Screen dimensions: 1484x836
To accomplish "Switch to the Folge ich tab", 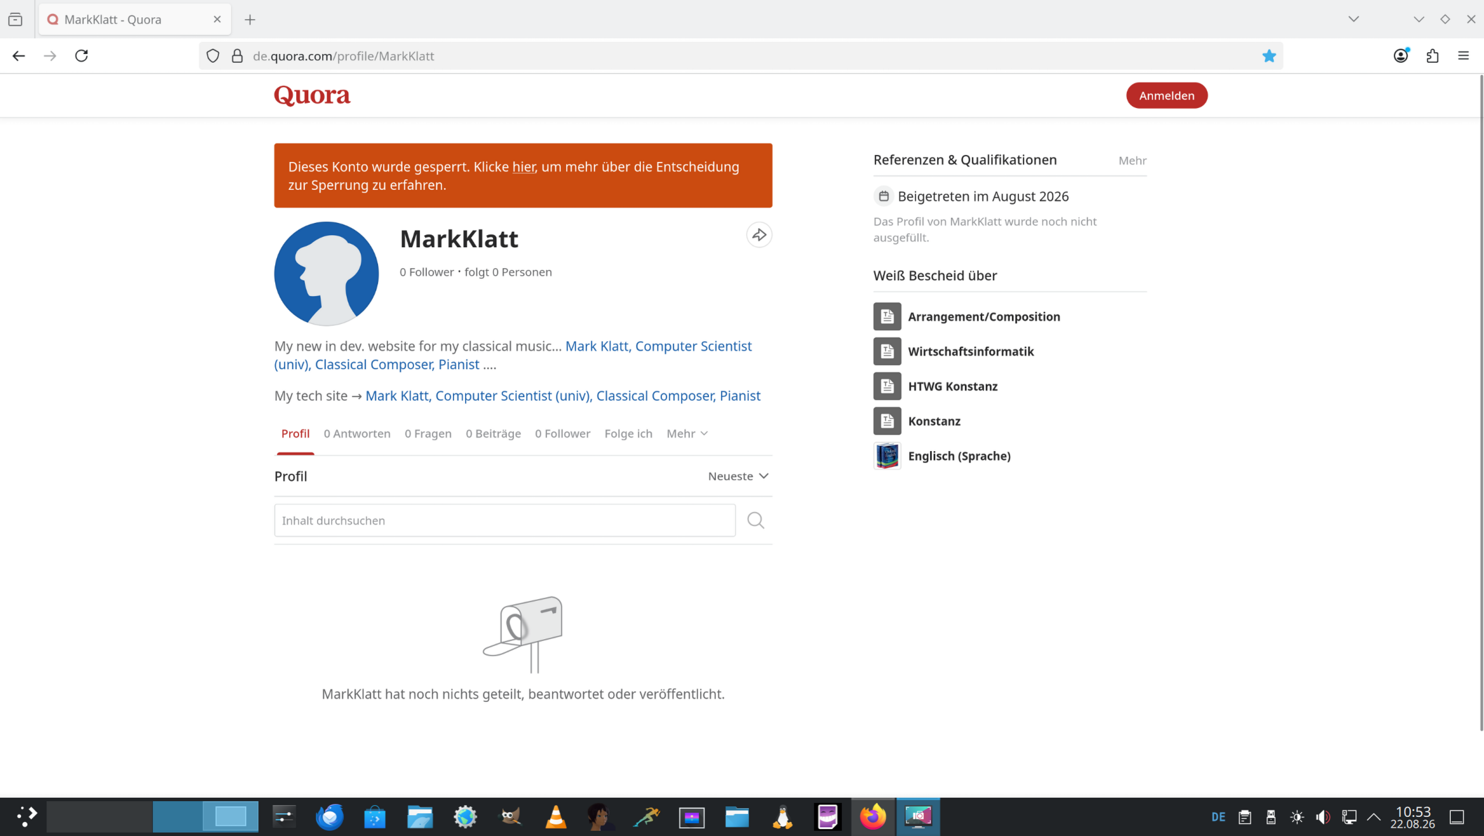I will (628, 434).
